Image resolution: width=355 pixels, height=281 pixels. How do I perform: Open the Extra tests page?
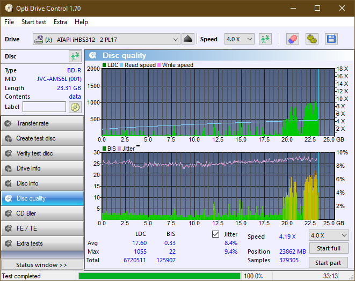(x=42, y=243)
